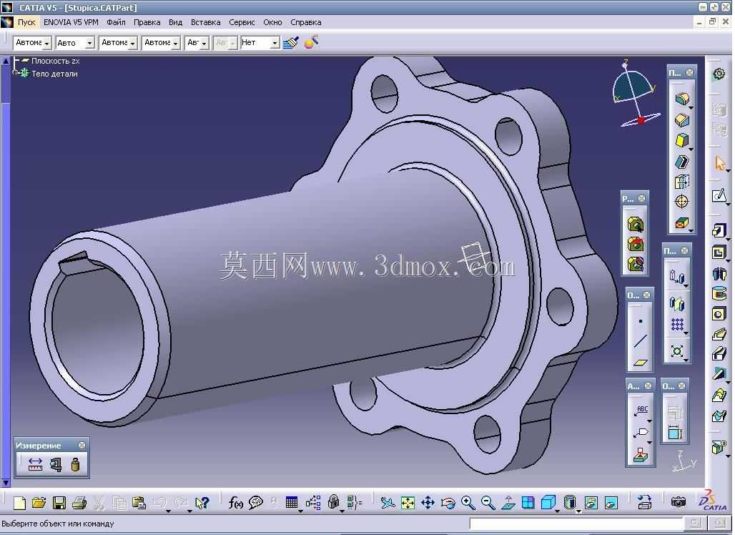Open the Сервис menu
The height and width of the screenshot is (535, 735).
pyautogui.click(x=242, y=22)
